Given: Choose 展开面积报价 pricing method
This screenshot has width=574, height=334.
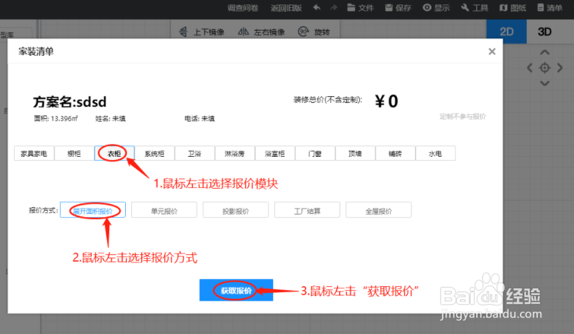Looking at the screenshot, I should pos(93,210).
